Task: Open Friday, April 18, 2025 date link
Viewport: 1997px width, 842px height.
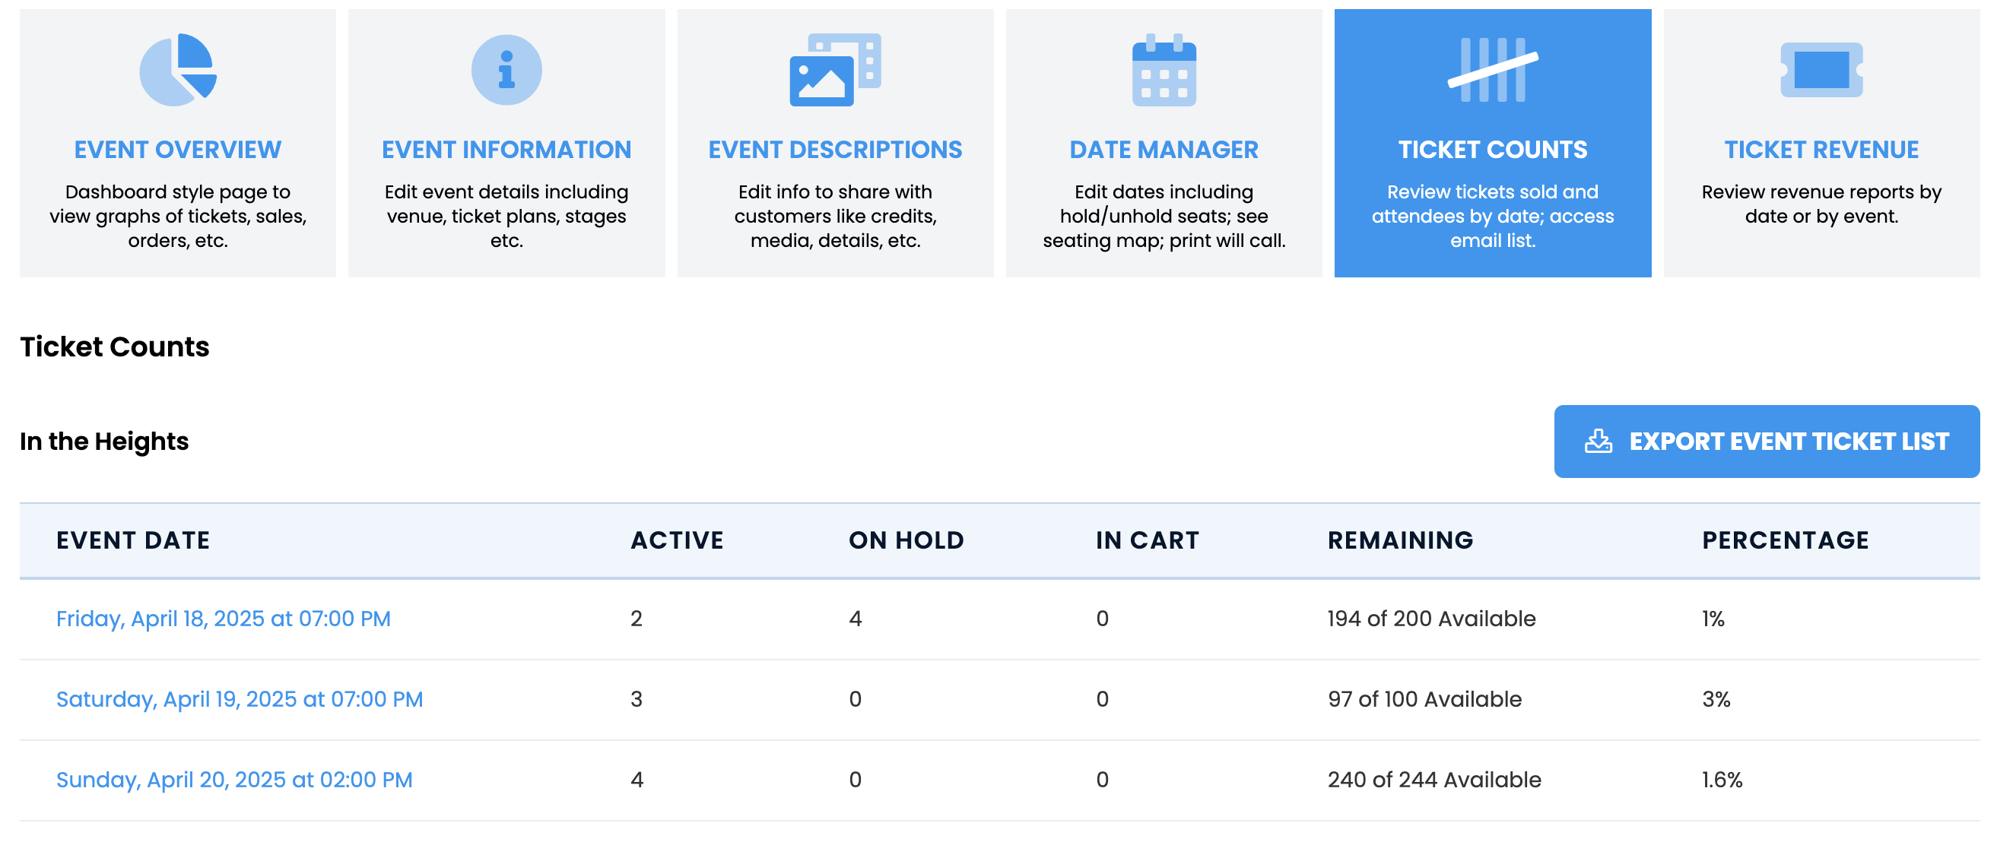Action: [x=224, y=619]
